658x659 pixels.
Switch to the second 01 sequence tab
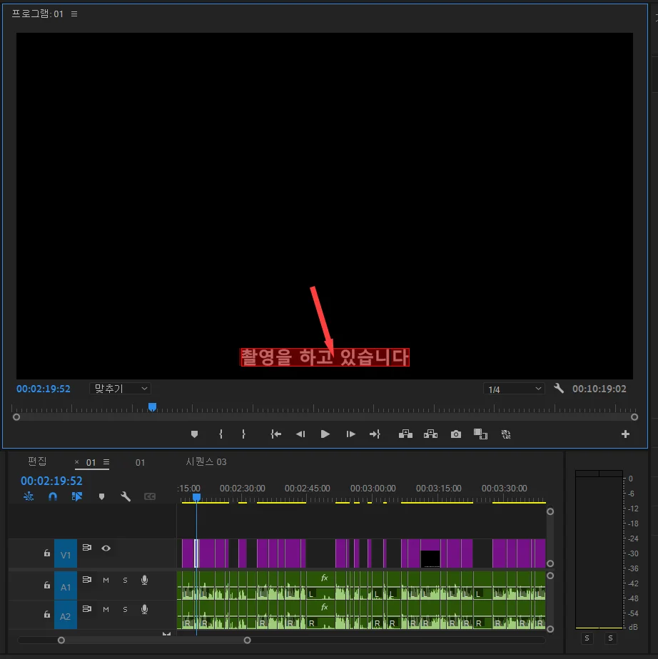coord(140,462)
